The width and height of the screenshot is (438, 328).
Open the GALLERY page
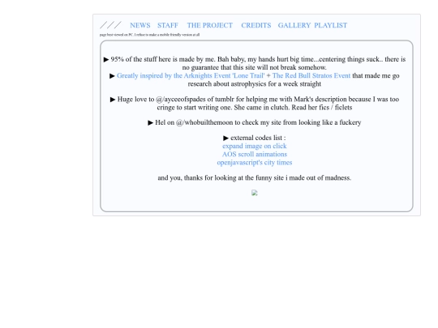294,25
